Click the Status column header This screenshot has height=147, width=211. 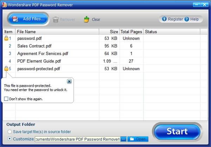[x=172, y=32]
